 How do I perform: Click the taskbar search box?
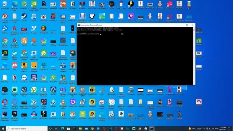[27, 128]
